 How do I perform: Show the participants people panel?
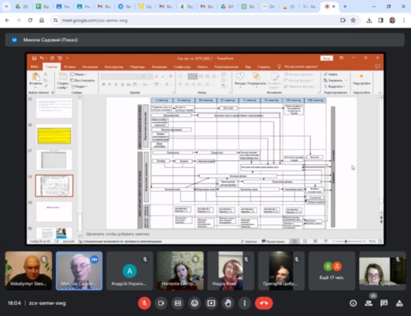[372, 302]
